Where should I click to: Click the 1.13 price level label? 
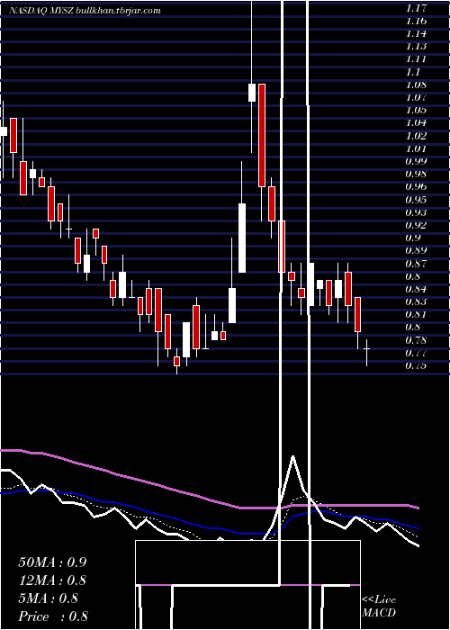coord(416,46)
